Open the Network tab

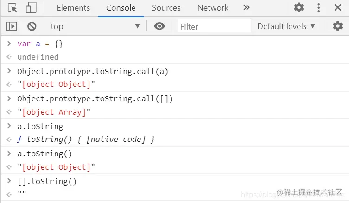click(x=213, y=8)
